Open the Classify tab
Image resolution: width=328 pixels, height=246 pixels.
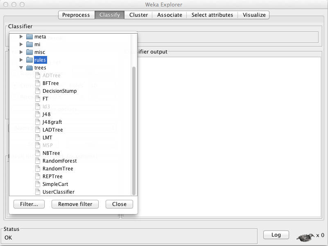pos(110,15)
